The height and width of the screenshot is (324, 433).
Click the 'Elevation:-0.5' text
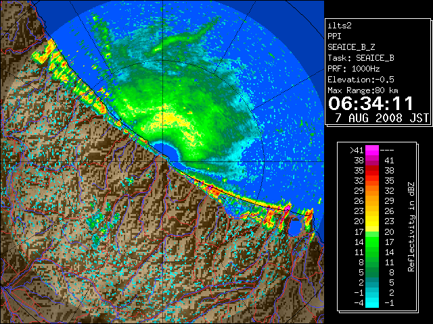pyautogui.click(x=361, y=80)
